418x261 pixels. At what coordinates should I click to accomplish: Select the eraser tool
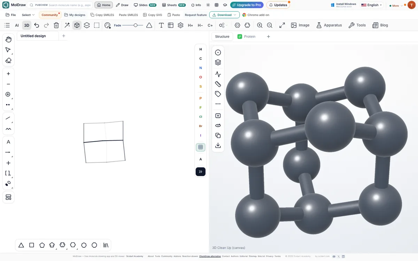[x=8, y=61]
